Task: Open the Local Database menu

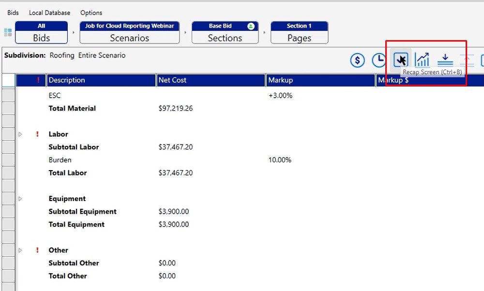Action: [x=49, y=13]
